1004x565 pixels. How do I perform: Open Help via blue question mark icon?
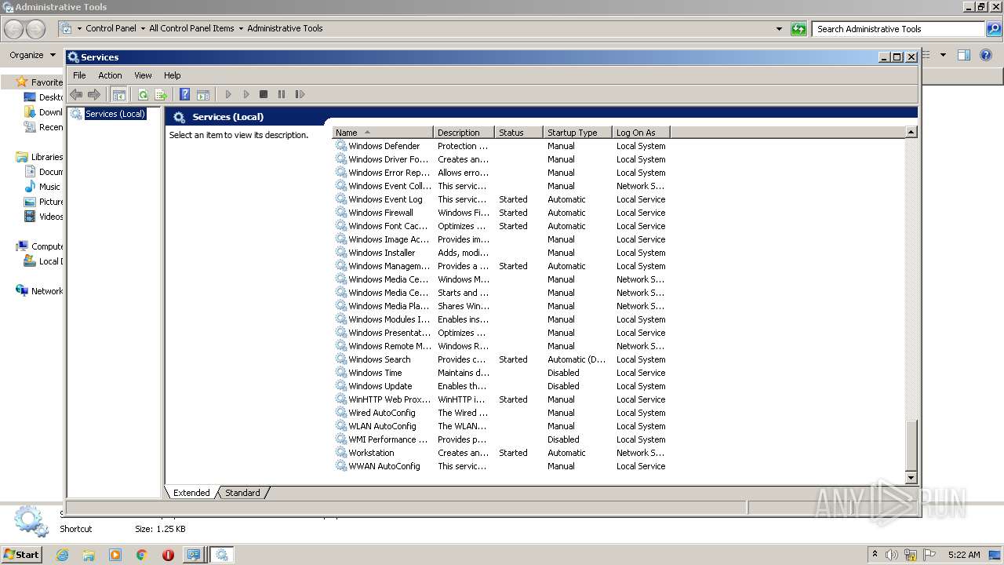tap(184, 94)
